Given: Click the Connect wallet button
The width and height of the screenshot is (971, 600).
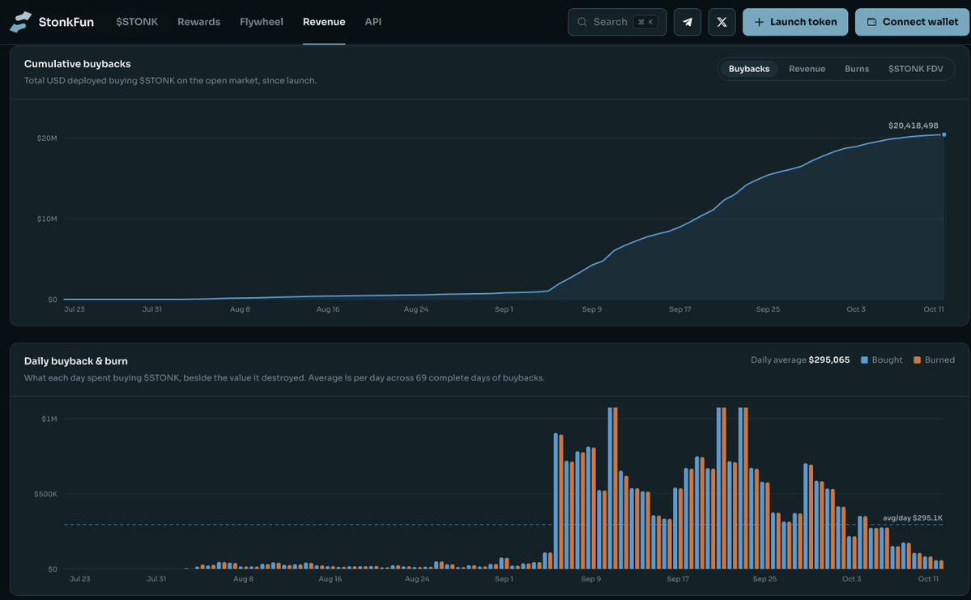Looking at the screenshot, I should pyautogui.click(x=912, y=22).
